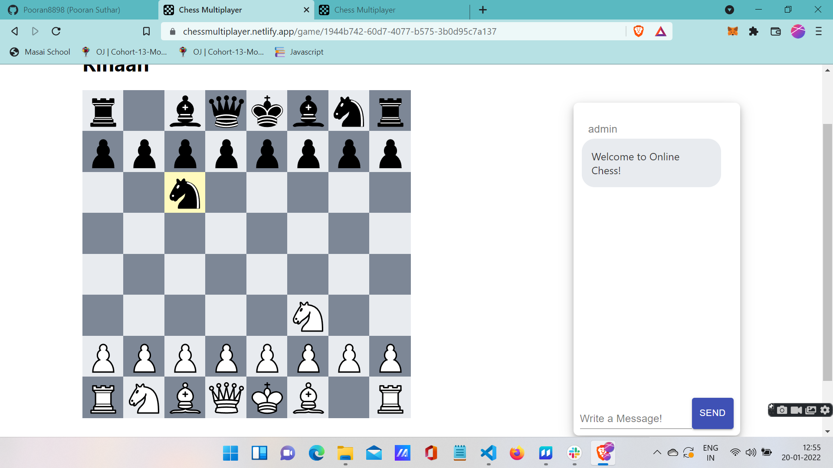The height and width of the screenshot is (468, 833).
Task: Open the Brave Wallet icon
Action: tap(775, 31)
